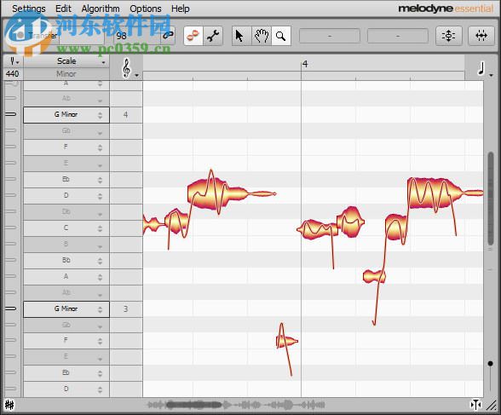
Task: Click the down arrow on the B row
Action: click(100, 247)
